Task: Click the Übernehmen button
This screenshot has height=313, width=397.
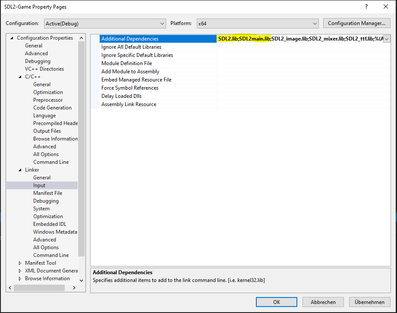Action: point(369,302)
